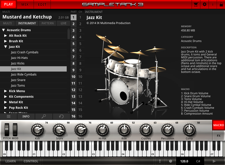
Task: Click the padlock lock icon
Action: point(221,4)
